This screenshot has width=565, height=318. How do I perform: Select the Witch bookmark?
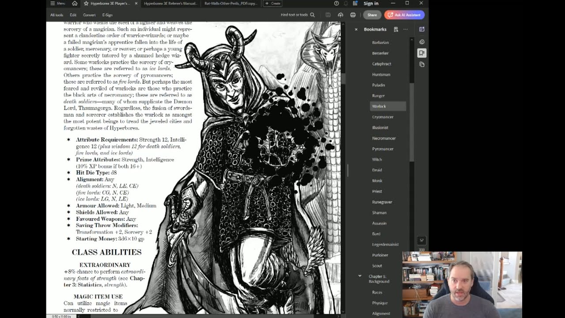(x=377, y=159)
